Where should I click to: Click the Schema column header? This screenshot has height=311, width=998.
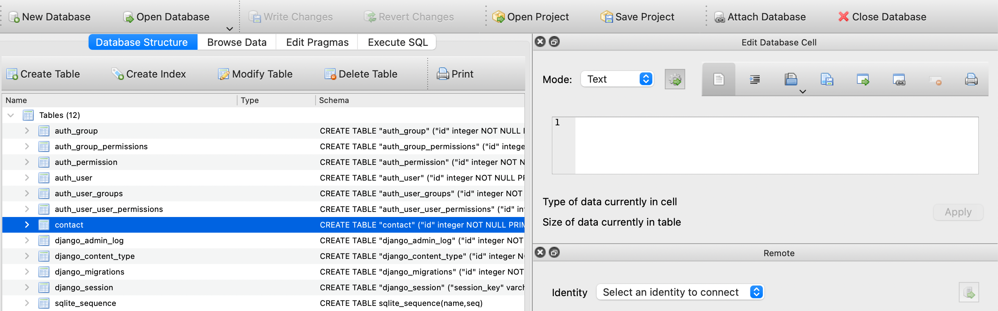[420, 100]
